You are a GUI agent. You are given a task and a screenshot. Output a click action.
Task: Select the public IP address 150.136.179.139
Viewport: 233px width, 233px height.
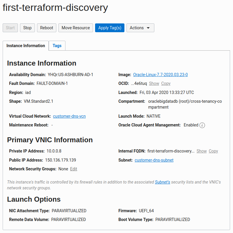tap(60, 160)
